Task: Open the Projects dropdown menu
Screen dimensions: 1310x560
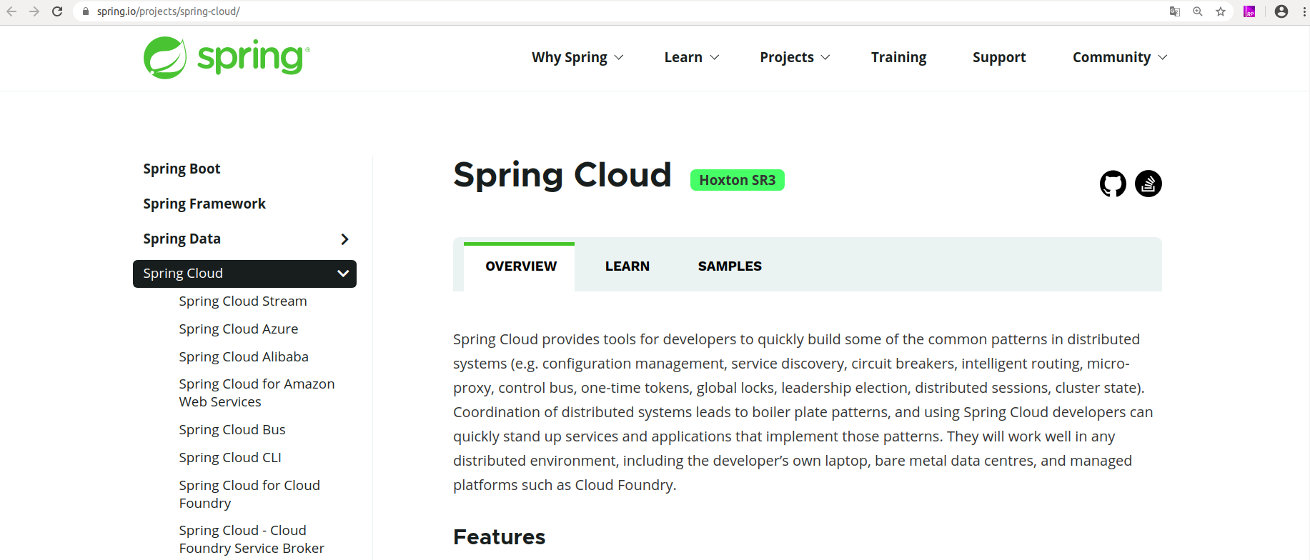Action: pos(795,57)
